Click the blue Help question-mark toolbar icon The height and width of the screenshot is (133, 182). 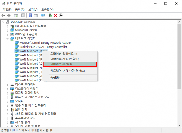point(30,15)
